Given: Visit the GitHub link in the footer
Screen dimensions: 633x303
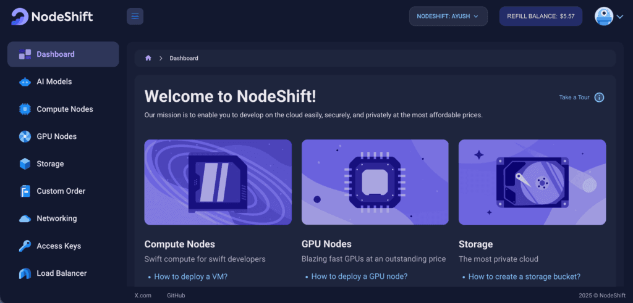Looking at the screenshot, I should tap(176, 296).
